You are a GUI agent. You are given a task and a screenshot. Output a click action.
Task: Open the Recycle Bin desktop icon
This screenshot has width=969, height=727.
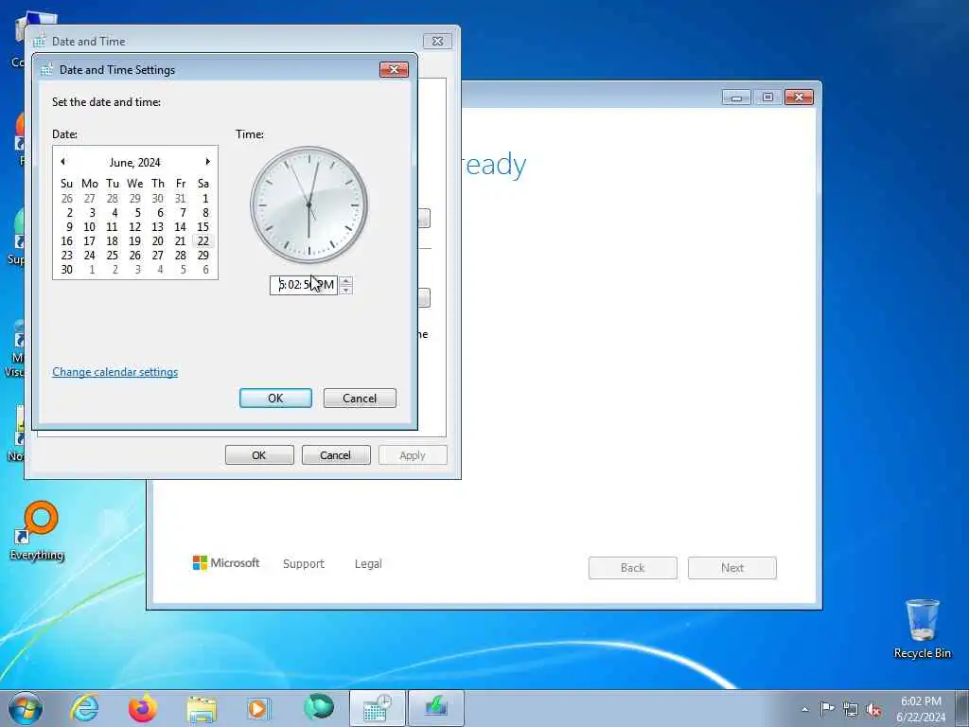[922, 629]
